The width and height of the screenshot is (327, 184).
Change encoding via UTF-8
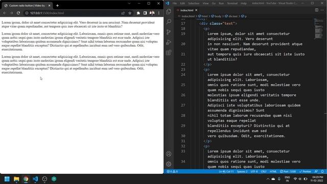pos(254,172)
